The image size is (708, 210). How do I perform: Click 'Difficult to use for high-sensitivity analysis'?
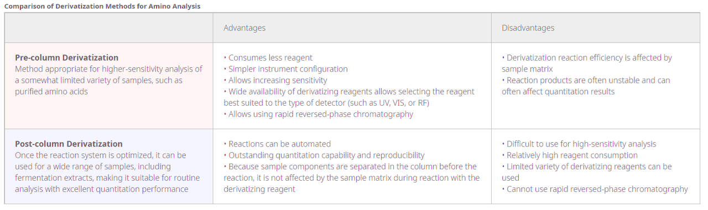[x=579, y=144]
